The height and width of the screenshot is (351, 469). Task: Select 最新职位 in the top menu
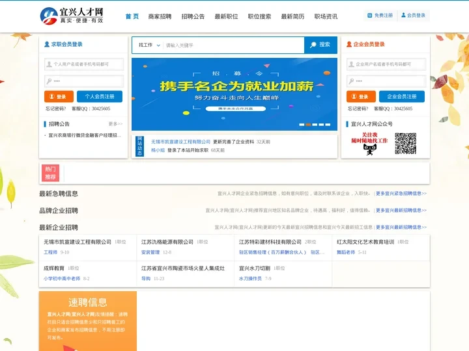pos(226,16)
